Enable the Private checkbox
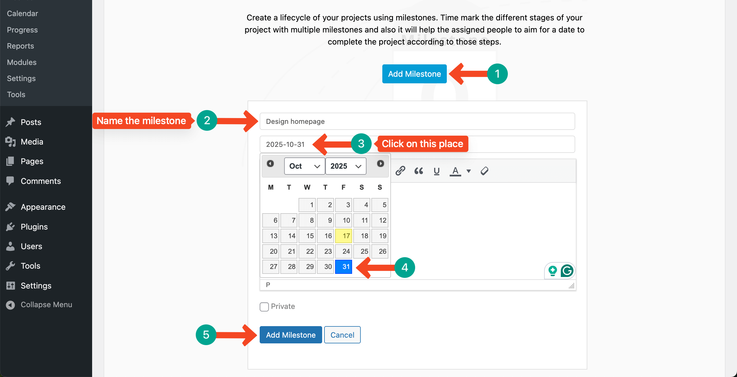Screen dimensions: 737x377 point(264,307)
